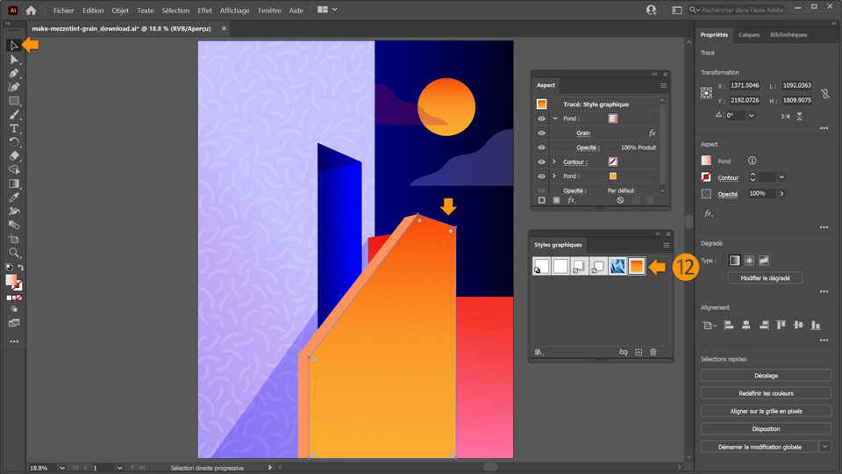842x474 pixels.
Task: Select the Type tool
Action: point(14,128)
